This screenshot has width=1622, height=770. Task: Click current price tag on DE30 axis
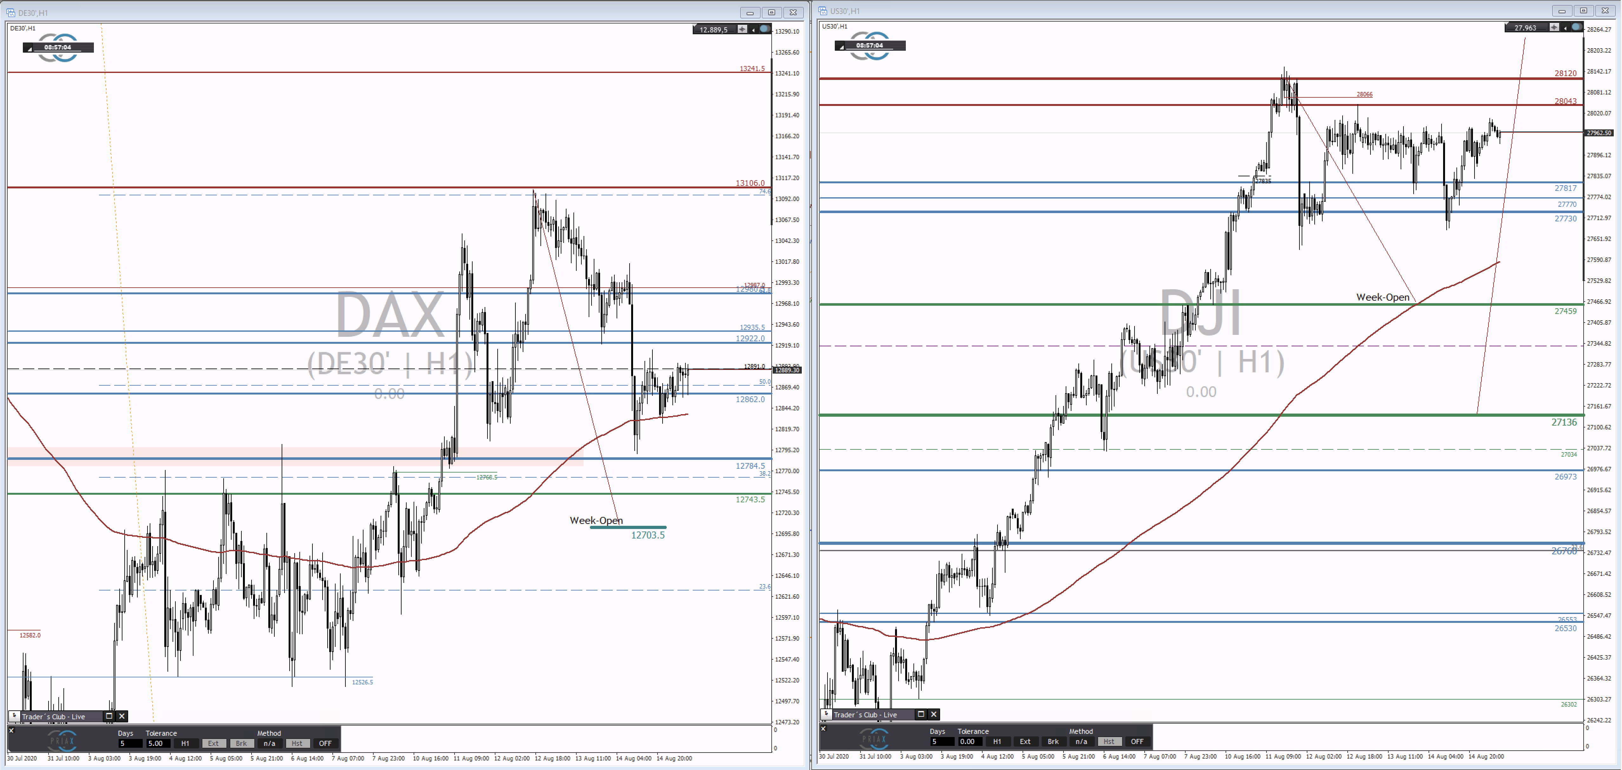(787, 370)
